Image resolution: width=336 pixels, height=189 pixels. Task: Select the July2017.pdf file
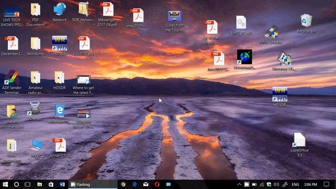(x=83, y=46)
